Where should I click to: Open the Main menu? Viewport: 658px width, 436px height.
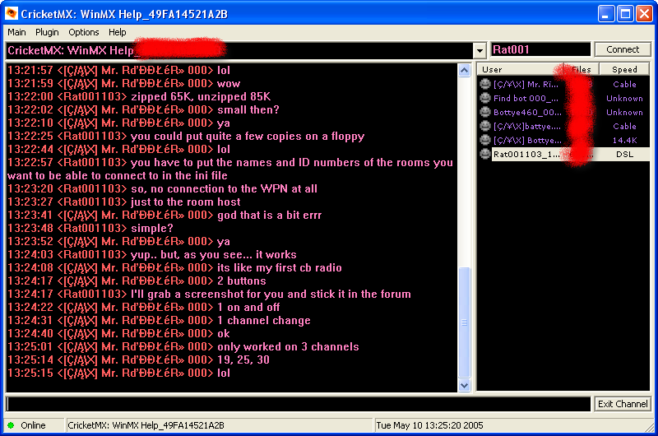click(16, 32)
